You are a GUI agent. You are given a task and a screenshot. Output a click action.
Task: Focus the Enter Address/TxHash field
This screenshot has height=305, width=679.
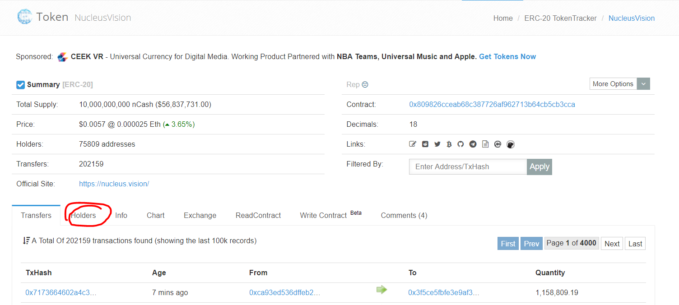pos(468,166)
